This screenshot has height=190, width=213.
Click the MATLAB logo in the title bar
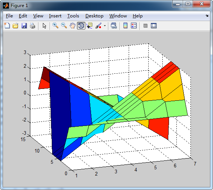(x=6, y=6)
